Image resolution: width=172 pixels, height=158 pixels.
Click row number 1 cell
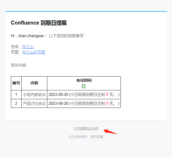pos(16,95)
